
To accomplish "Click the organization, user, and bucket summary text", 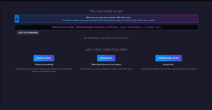I will pos(106,38).
